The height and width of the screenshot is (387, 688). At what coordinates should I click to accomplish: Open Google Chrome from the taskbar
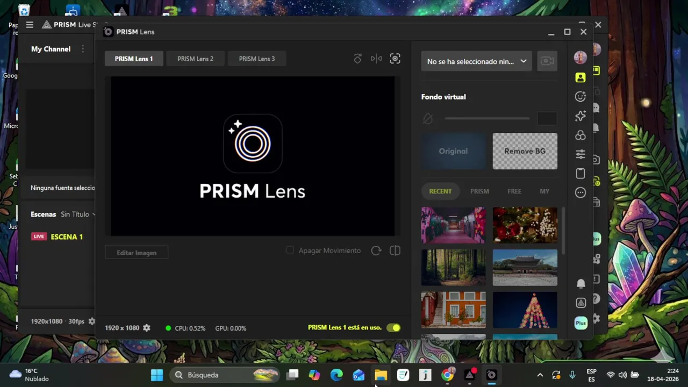(x=447, y=375)
